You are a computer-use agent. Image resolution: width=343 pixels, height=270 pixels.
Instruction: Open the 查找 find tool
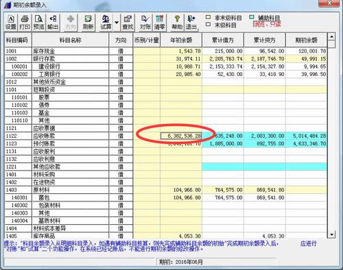pos(128,23)
